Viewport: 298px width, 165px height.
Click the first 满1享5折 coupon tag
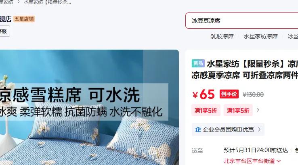click(206, 110)
